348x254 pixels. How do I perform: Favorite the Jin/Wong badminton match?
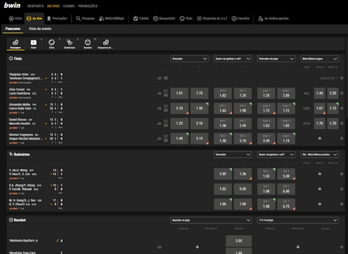pos(342,174)
